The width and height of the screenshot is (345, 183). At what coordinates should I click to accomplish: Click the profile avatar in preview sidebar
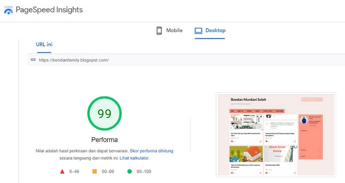click(x=304, y=120)
